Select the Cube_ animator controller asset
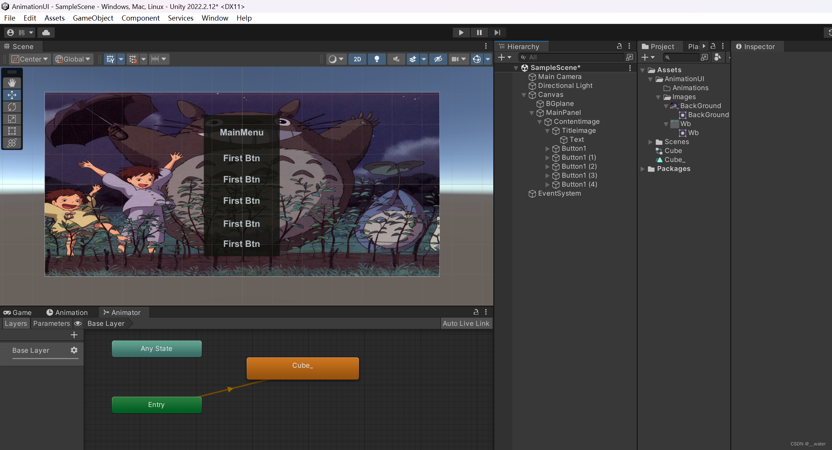Image resolution: width=832 pixels, height=450 pixels. pyautogui.click(x=674, y=160)
